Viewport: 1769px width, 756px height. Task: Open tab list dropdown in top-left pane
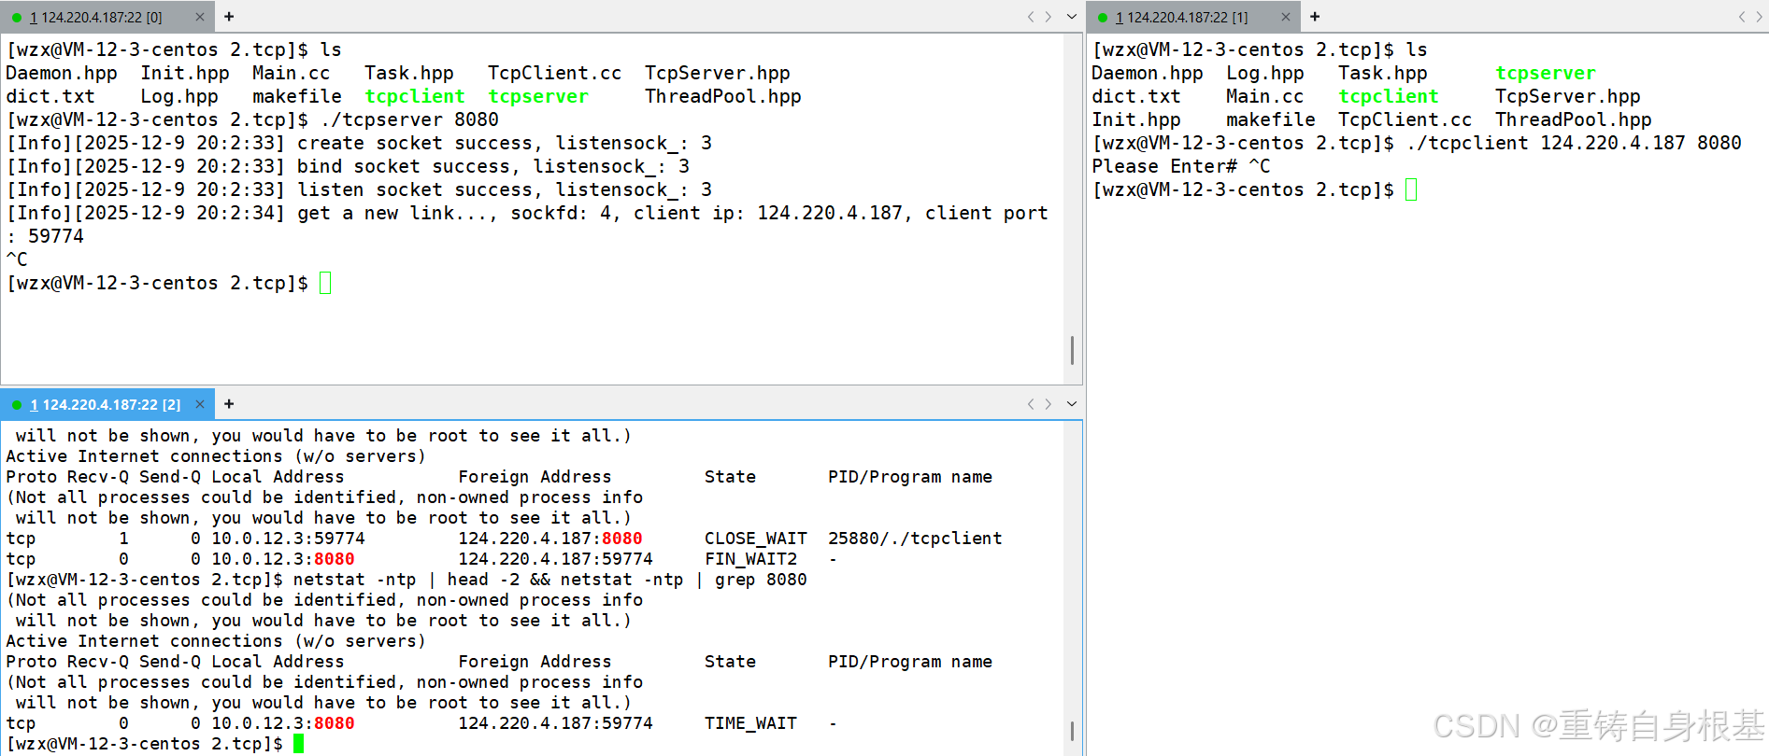(x=1072, y=17)
